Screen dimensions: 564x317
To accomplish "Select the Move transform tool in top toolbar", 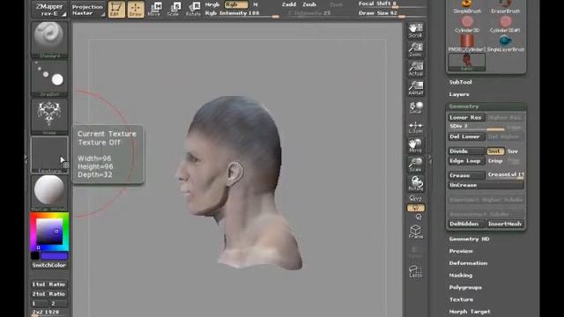I will (x=154, y=9).
